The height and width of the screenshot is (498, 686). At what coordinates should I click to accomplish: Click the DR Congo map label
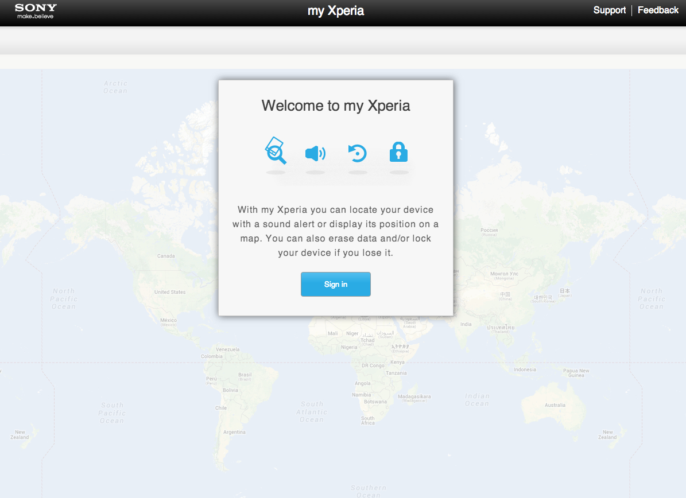[373, 366]
